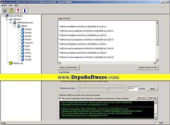The height and width of the screenshot is (125, 170).
Task: Click the monitor icon beside RSYS15
Action: tap(23, 36)
